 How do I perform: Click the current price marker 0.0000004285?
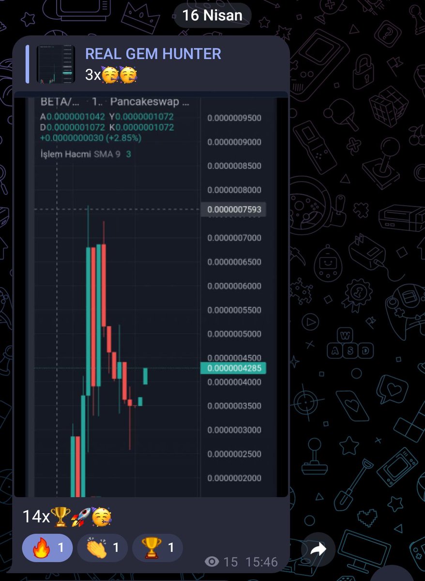coord(234,368)
